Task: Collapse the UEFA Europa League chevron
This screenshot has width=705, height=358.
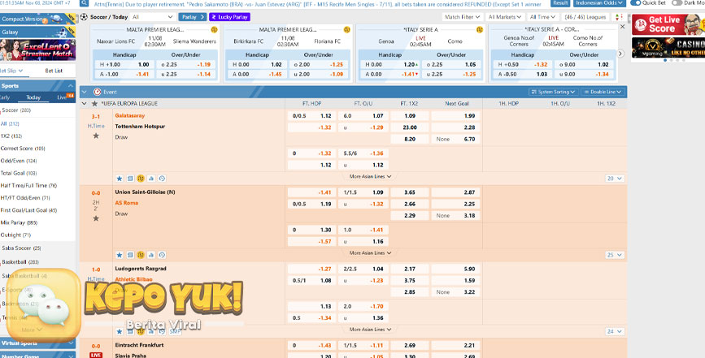Action: pos(84,104)
